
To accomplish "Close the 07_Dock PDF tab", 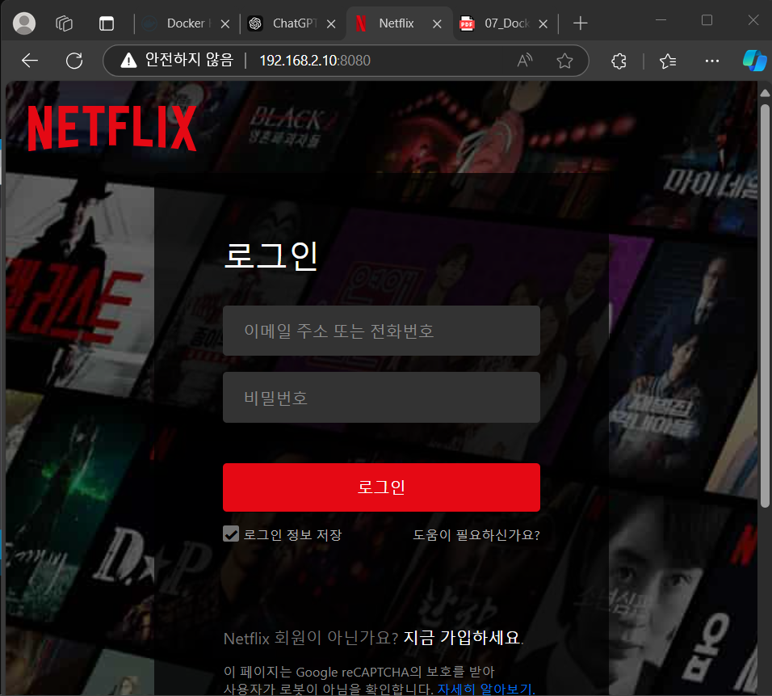I will point(543,23).
